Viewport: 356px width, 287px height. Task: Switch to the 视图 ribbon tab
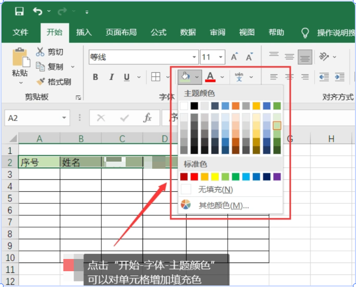(x=247, y=33)
